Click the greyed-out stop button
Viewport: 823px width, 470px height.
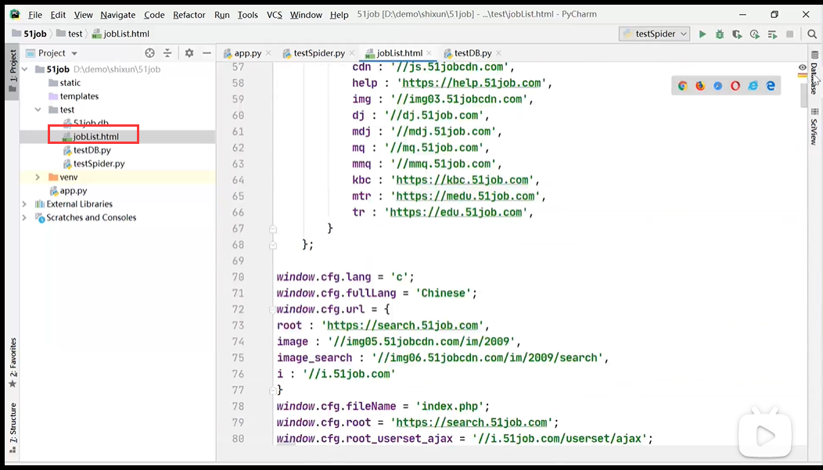point(789,34)
